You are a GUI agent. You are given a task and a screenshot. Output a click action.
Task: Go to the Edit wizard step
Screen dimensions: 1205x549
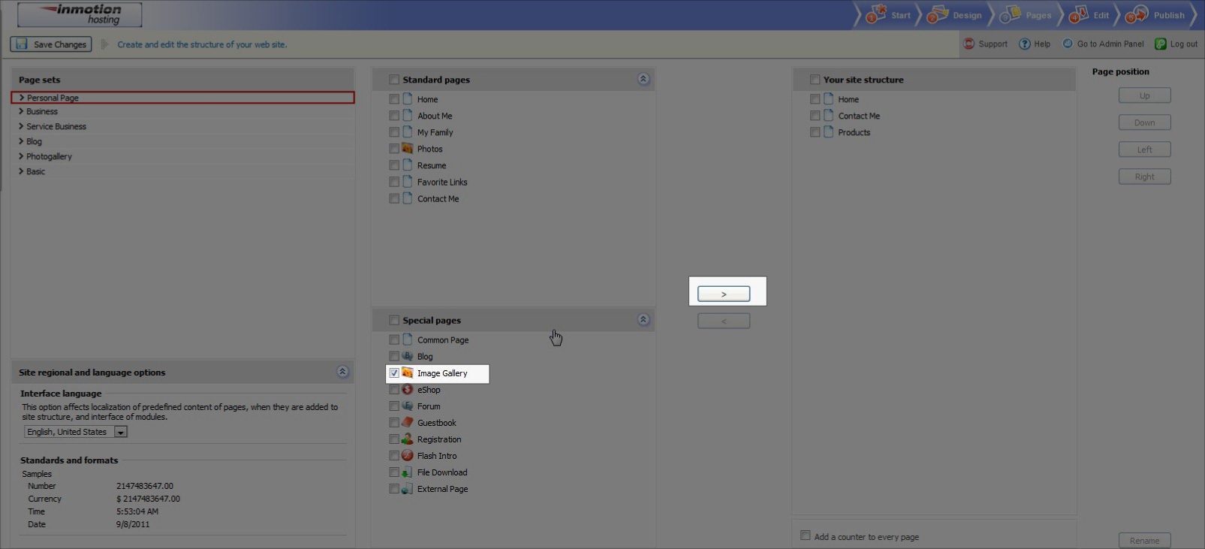(1089, 15)
